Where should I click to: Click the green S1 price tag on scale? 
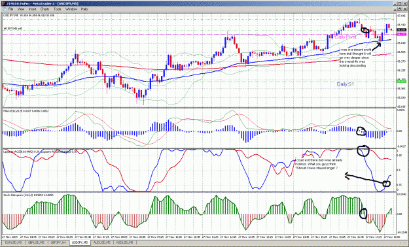[401, 81]
